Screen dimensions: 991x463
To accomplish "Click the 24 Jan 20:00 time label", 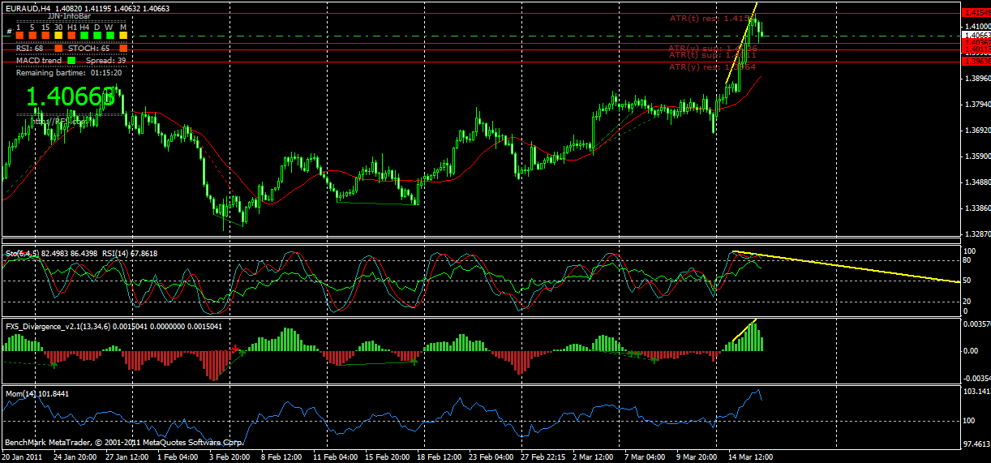I will pyautogui.click(x=75, y=457).
